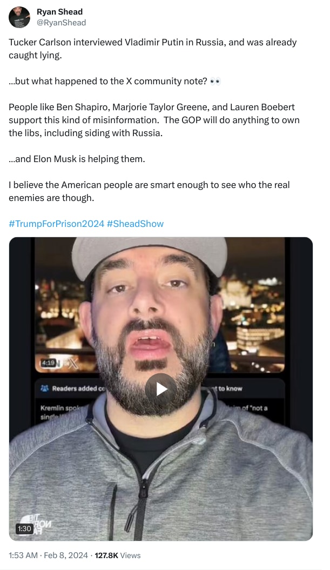This screenshot has width=330, height=570.
Task: Open the #TrumpForPrison2024 hashtag
Action: [x=56, y=224]
